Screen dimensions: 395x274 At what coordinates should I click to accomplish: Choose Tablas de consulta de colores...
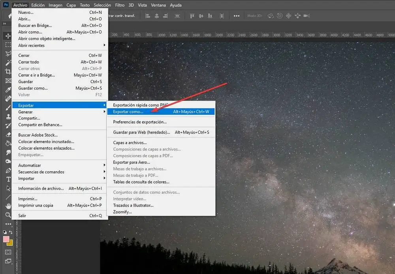161,182
